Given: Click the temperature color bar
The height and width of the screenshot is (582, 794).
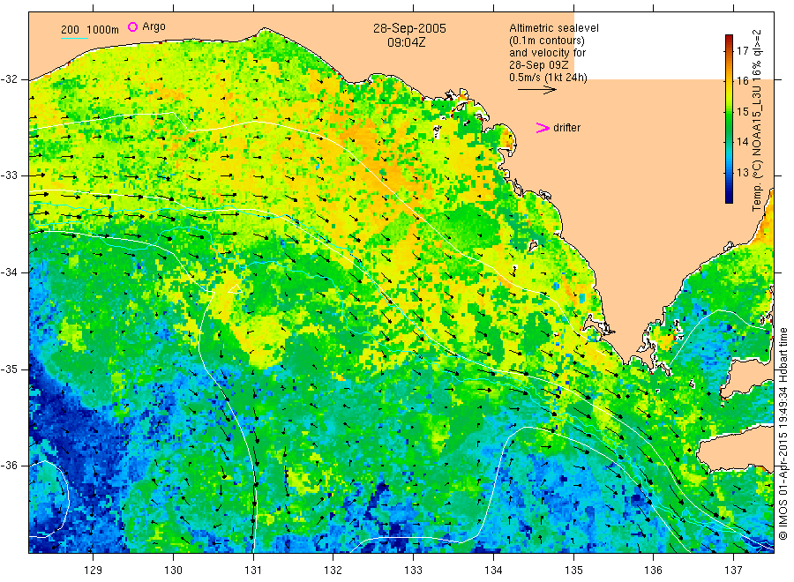Looking at the screenshot, I should tap(730, 119).
